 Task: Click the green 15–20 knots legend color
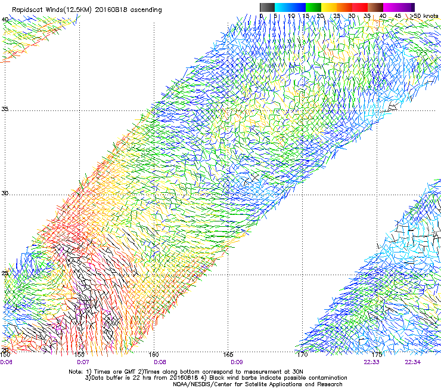click(313, 7)
